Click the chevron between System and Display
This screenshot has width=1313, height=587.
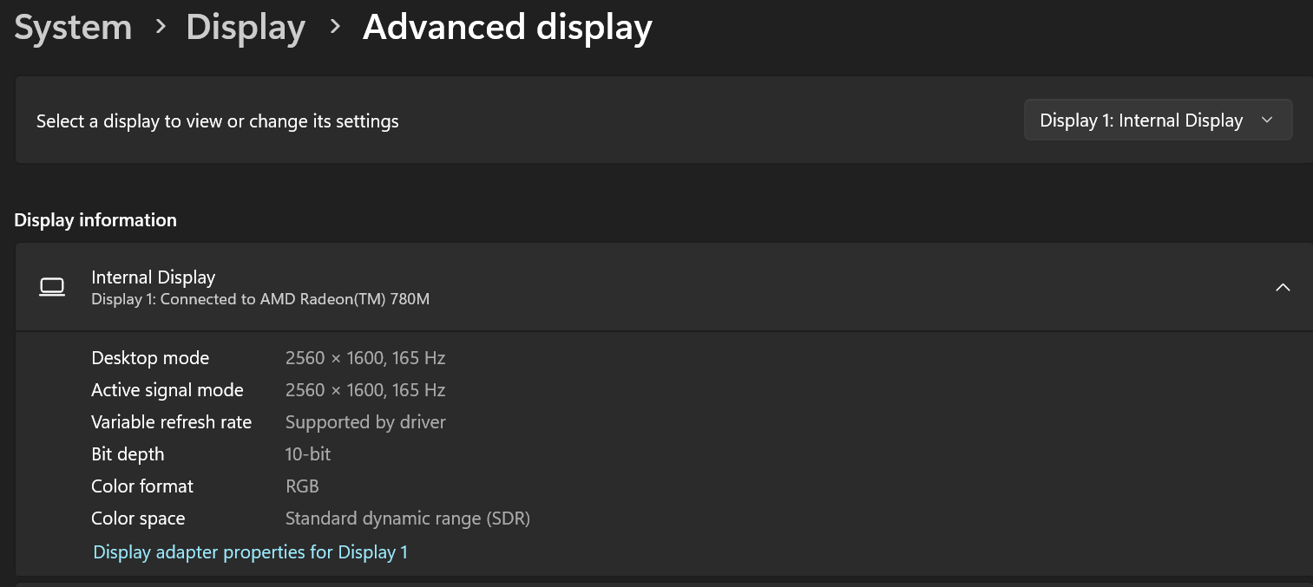coord(160,27)
